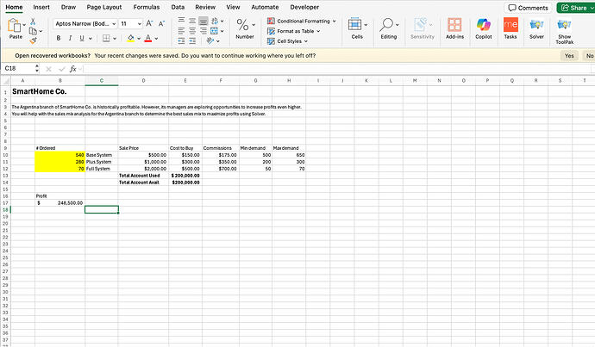Expand the borders style arrow
Image resolution: width=595 pixels, height=347 pixels.
tap(115, 39)
